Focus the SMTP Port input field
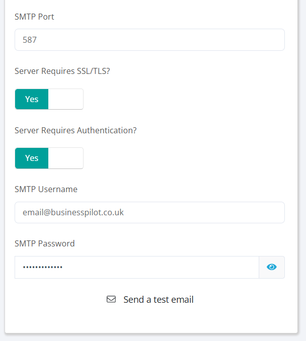This screenshot has height=341, width=306. [x=149, y=40]
